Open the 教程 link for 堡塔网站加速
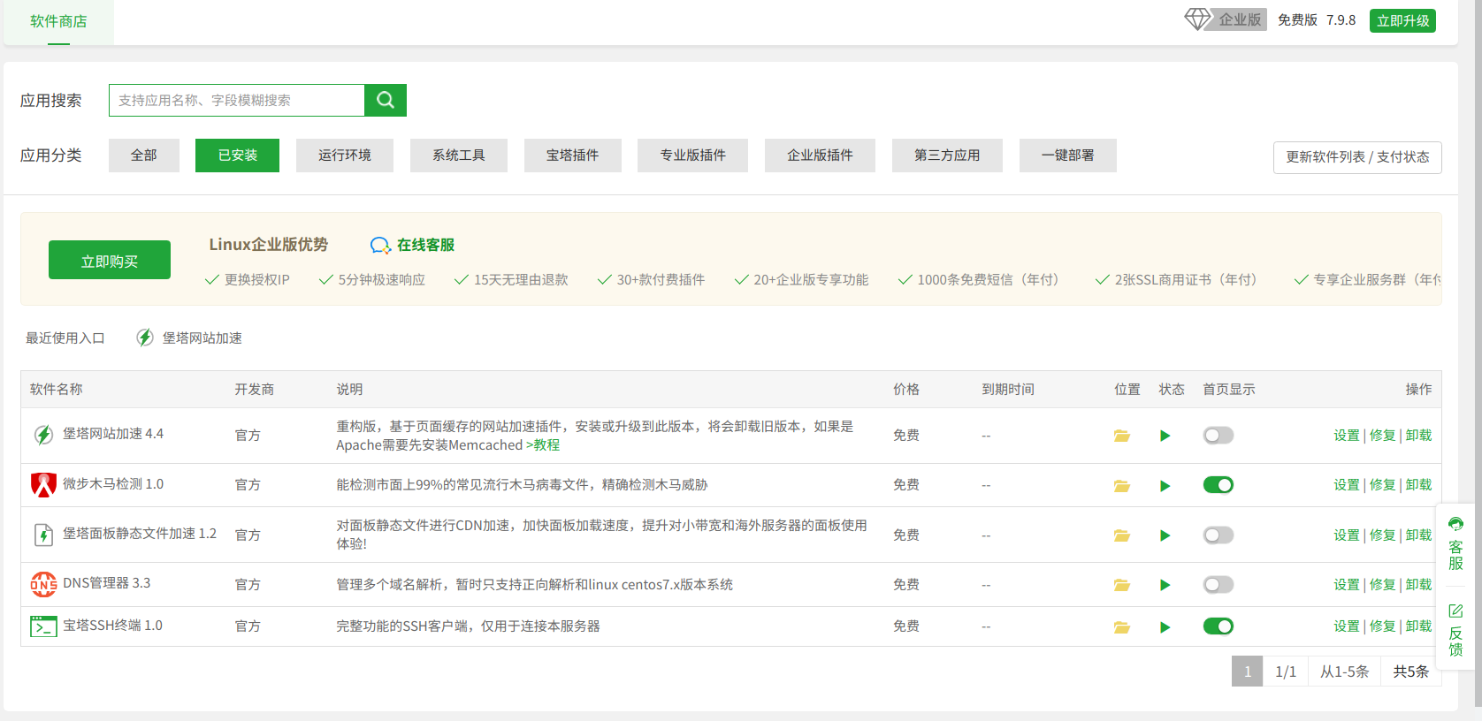The height and width of the screenshot is (721, 1482). tap(543, 445)
